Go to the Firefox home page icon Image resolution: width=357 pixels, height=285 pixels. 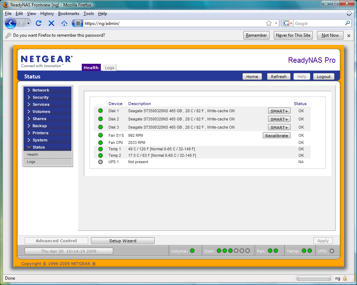click(x=64, y=23)
